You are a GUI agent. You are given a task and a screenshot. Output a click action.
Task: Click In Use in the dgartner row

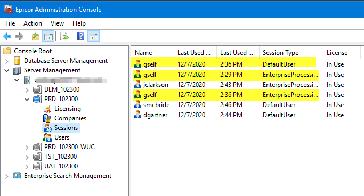[x=335, y=115]
